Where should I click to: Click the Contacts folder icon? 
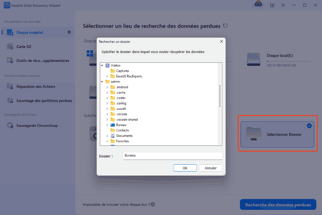[x=112, y=130]
